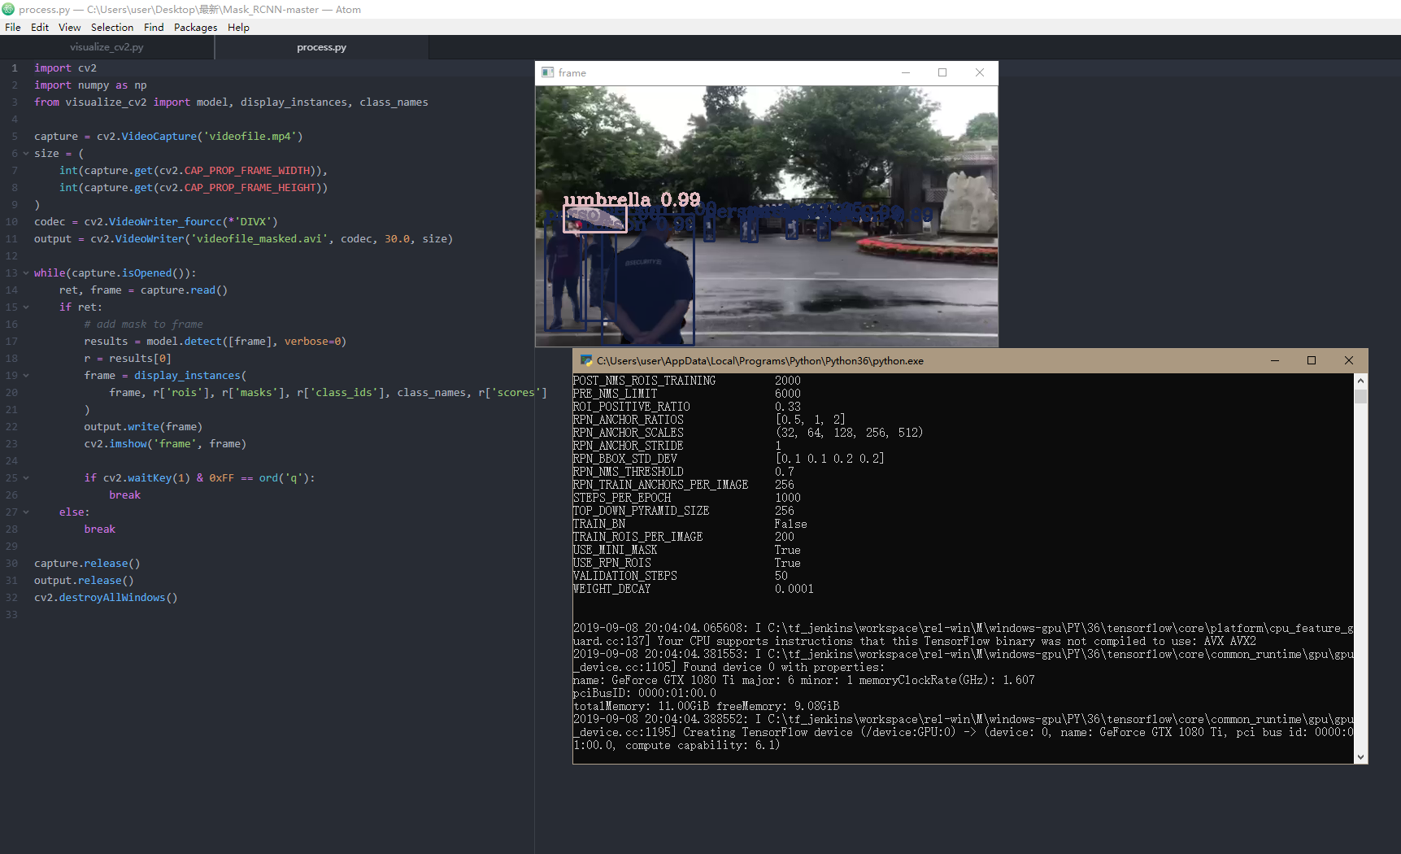Viewport: 1401px width, 854px height.
Task: Open the File menu
Action: click(13, 27)
